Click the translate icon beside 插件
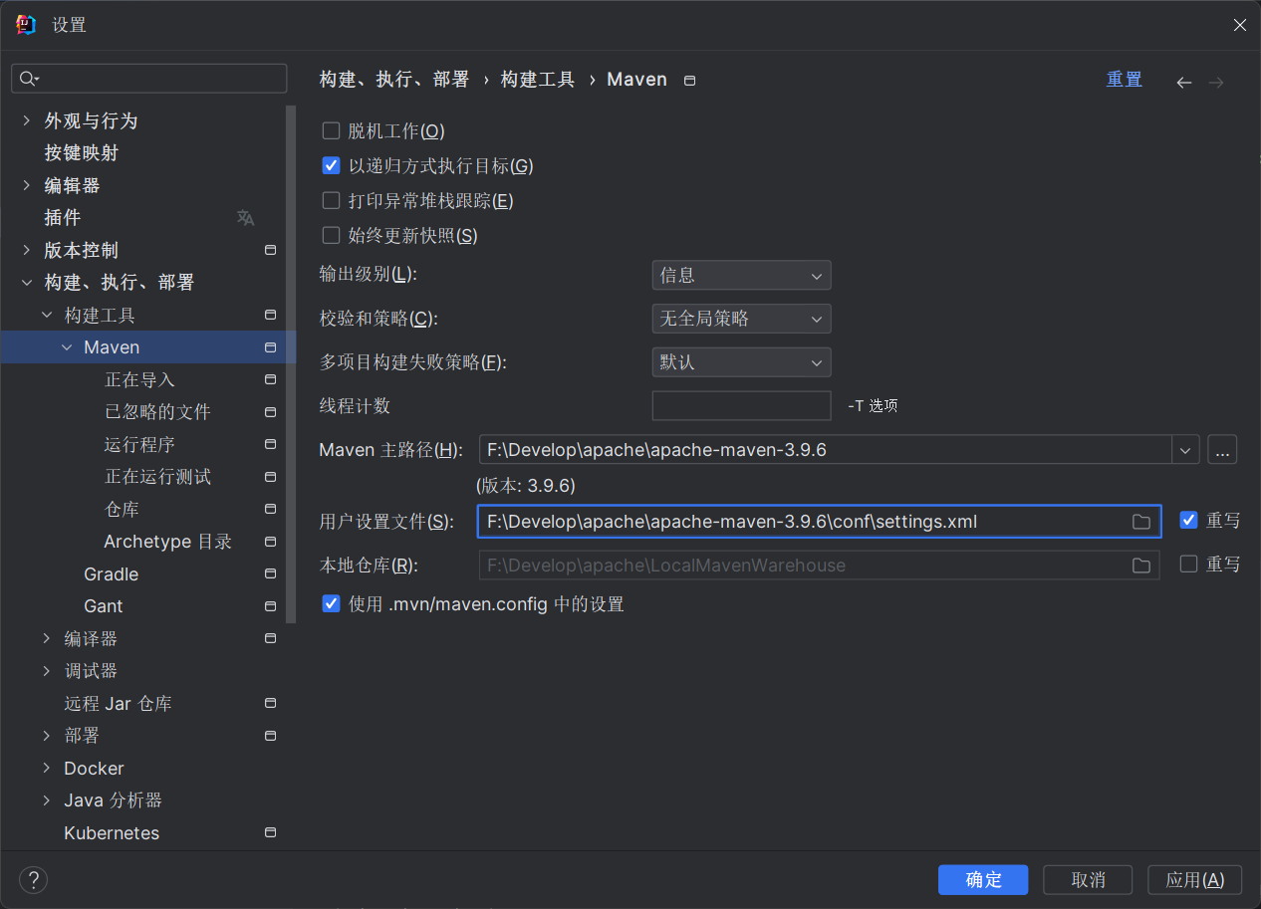 [245, 218]
